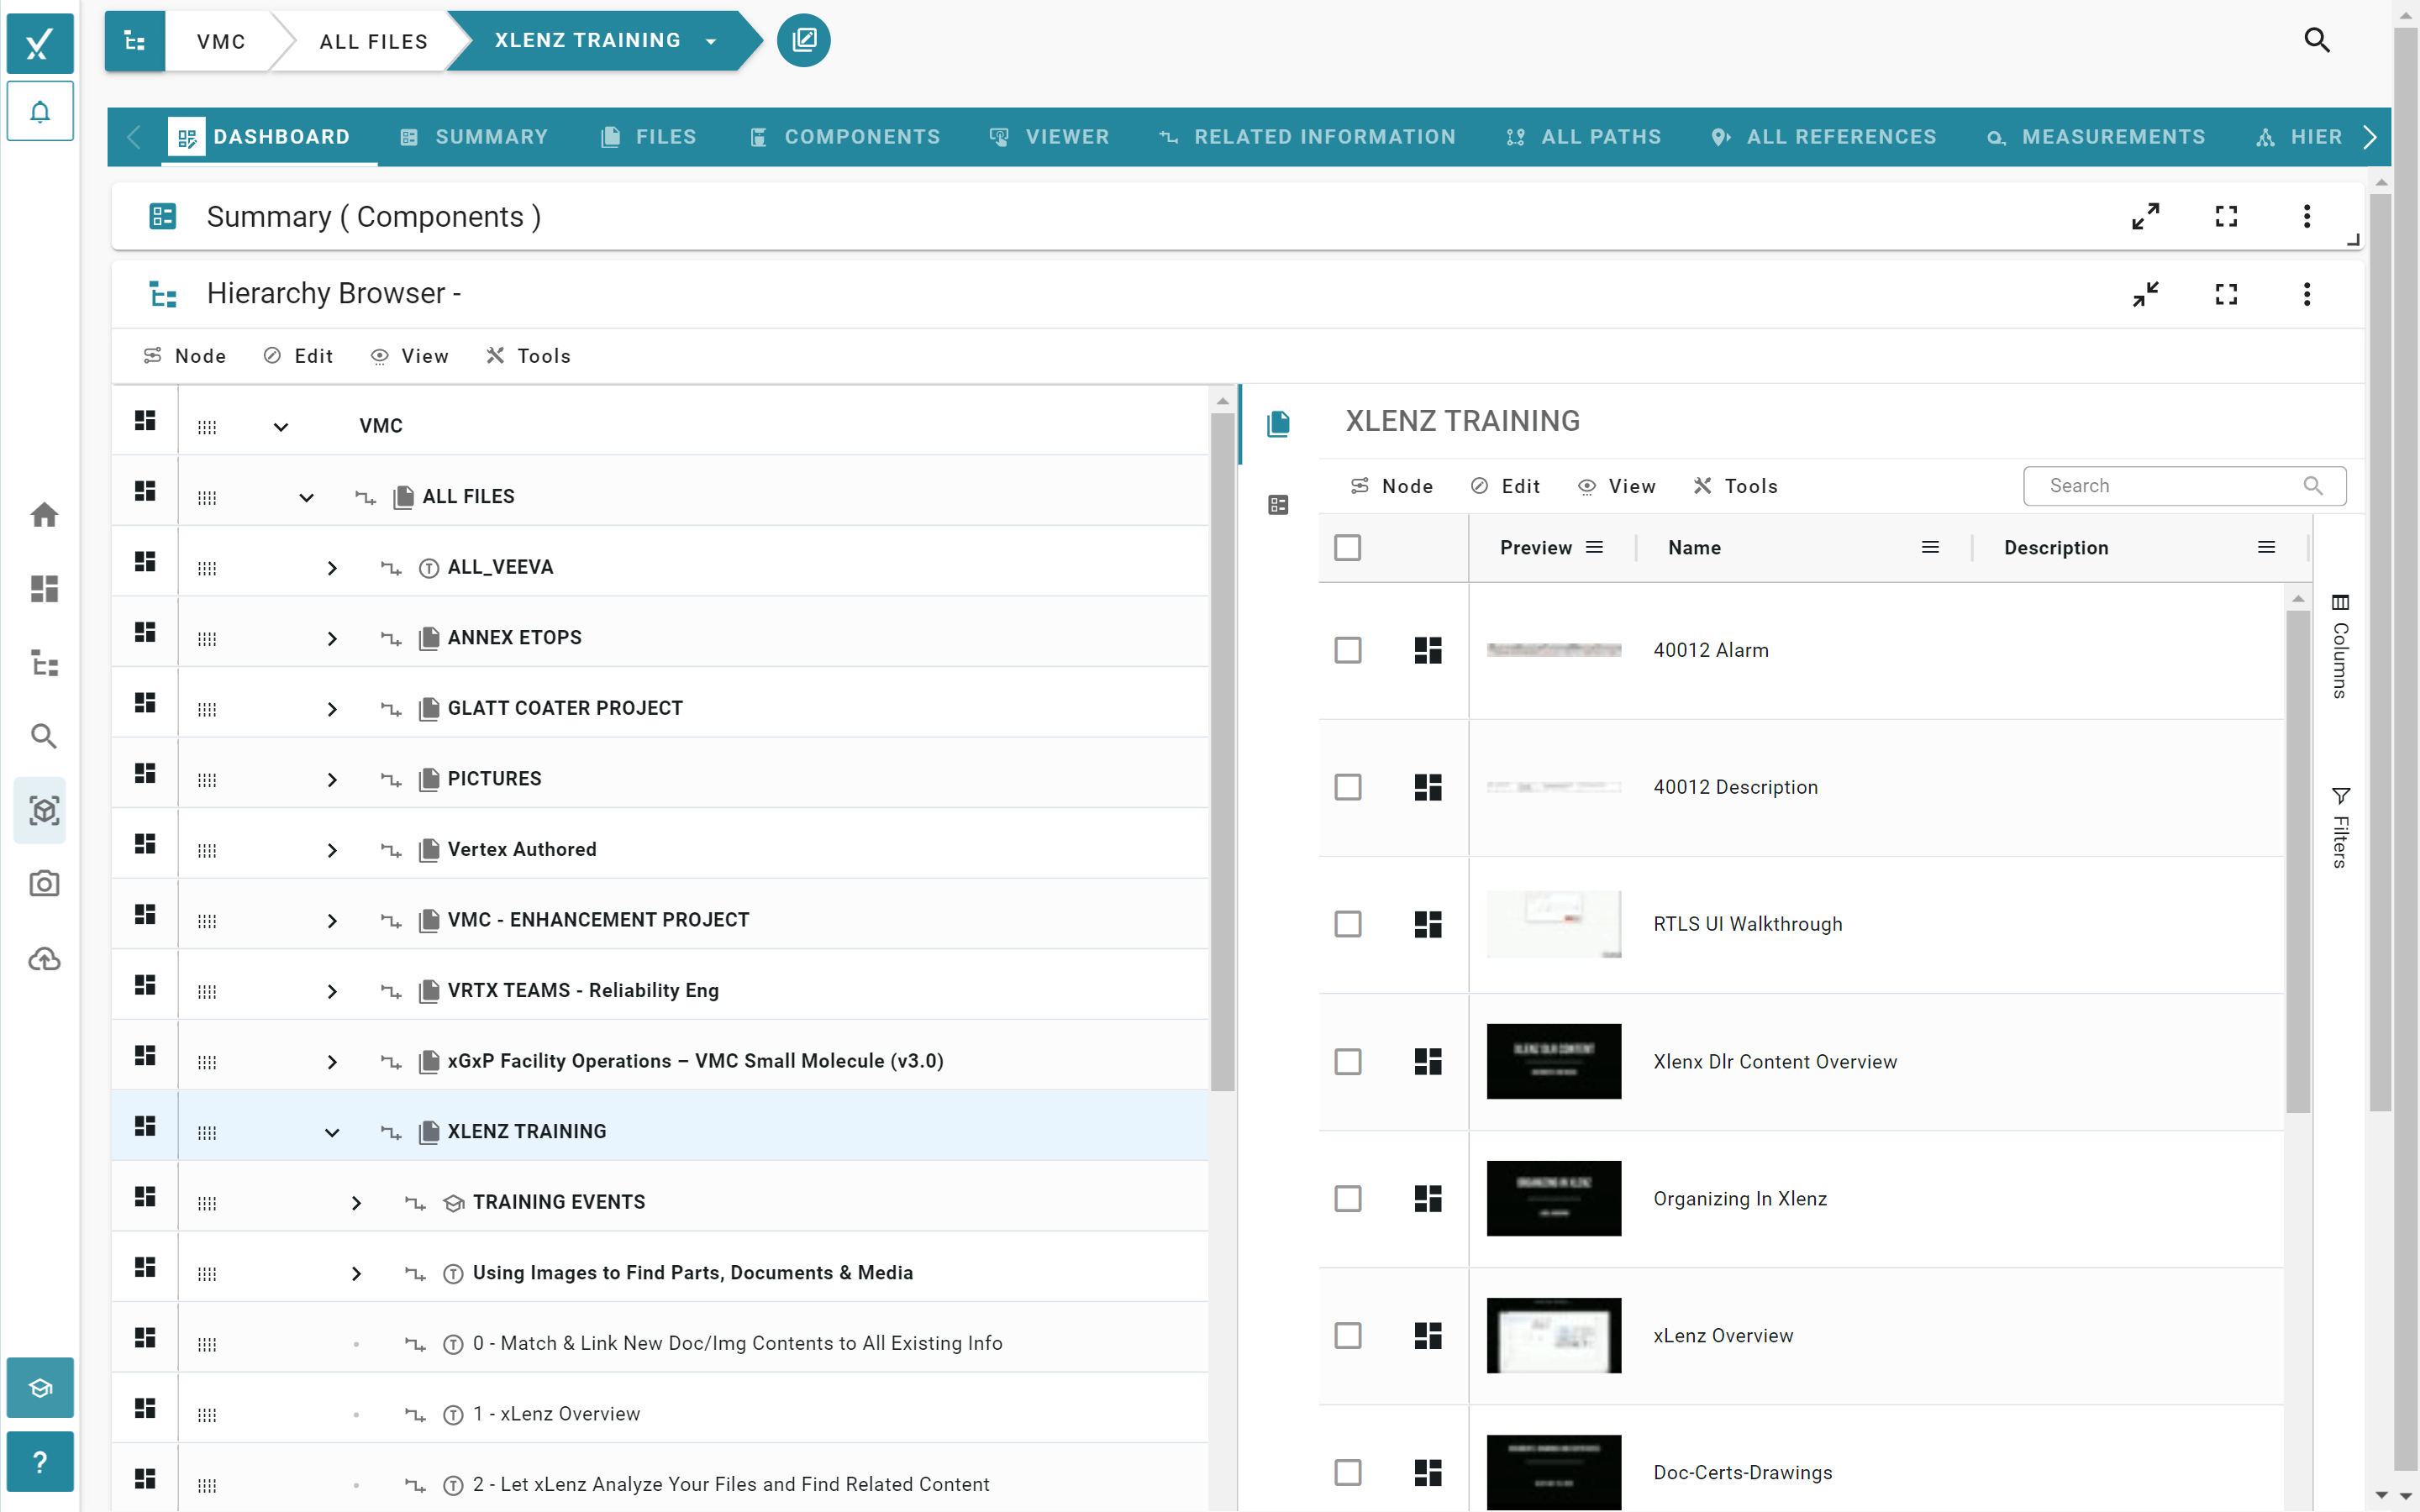Switch to the COMPONENTS tab
The image size is (2420, 1512).
(845, 137)
